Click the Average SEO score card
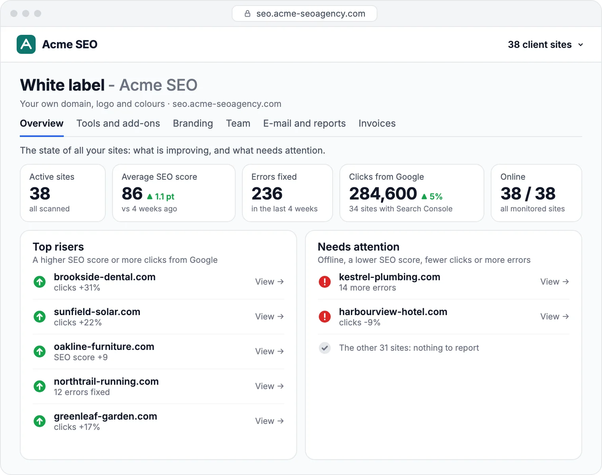This screenshot has height=475, width=602. 174,193
